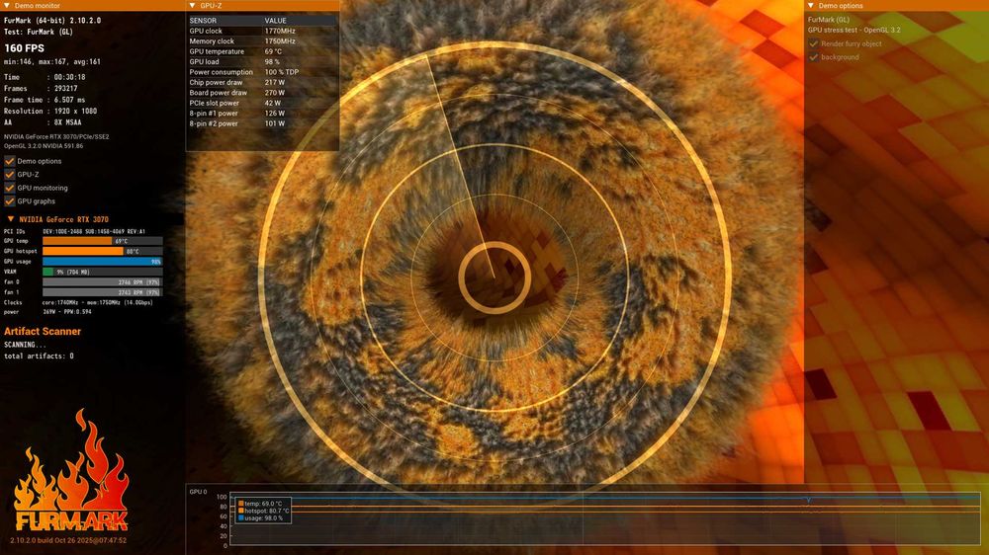This screenshot has height=555, width=989.
Task: Click the GPU clock row in GPU-Z
Action: 262,31
